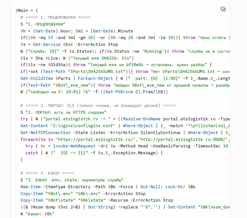Image resolution: width=247 pixels, height=218 pixels.
Task: Select the comment "# ===== 1. ПРЕДПРОВЕРКИ ====="
Action: tap(55, 17)
